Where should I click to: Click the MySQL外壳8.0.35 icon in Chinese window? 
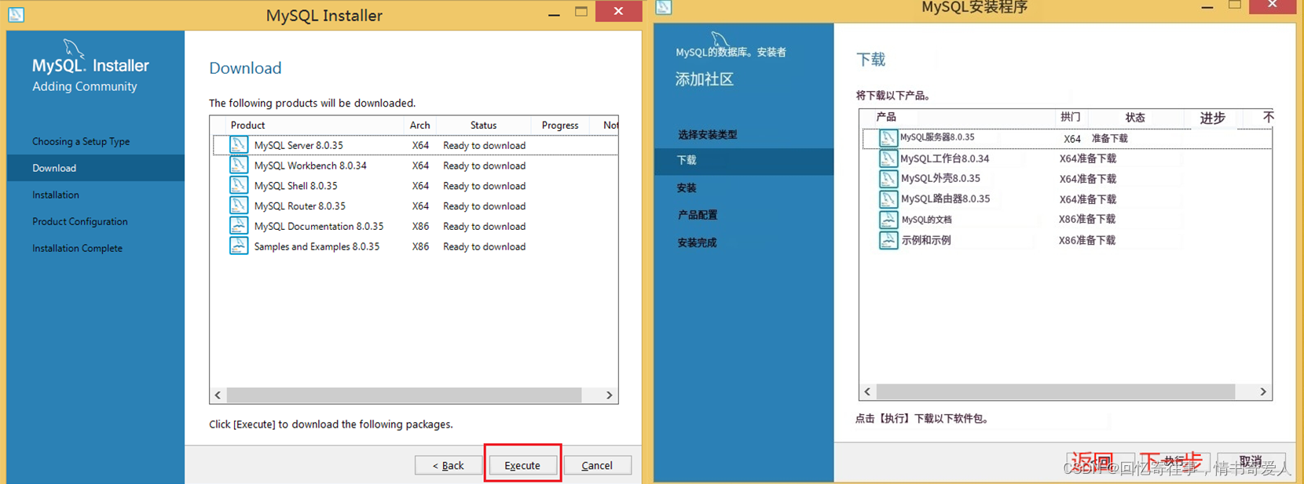pos(888,179)
